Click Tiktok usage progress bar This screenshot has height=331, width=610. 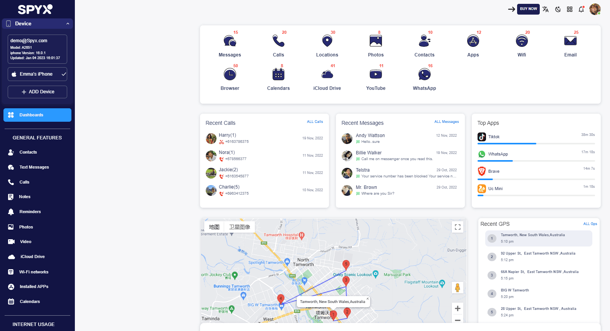click(x=536, y=144)
